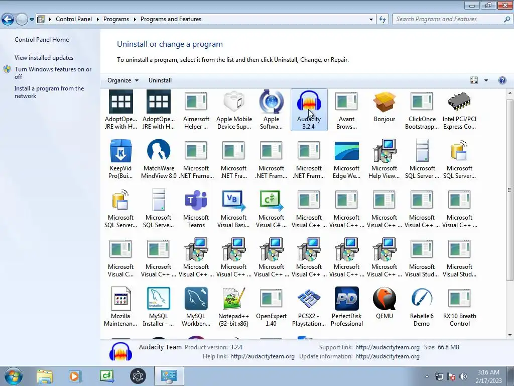This screenshot has width=514, height=386.
Task: Open the Organize dropdown menu
Action: [x=123, y=80]
